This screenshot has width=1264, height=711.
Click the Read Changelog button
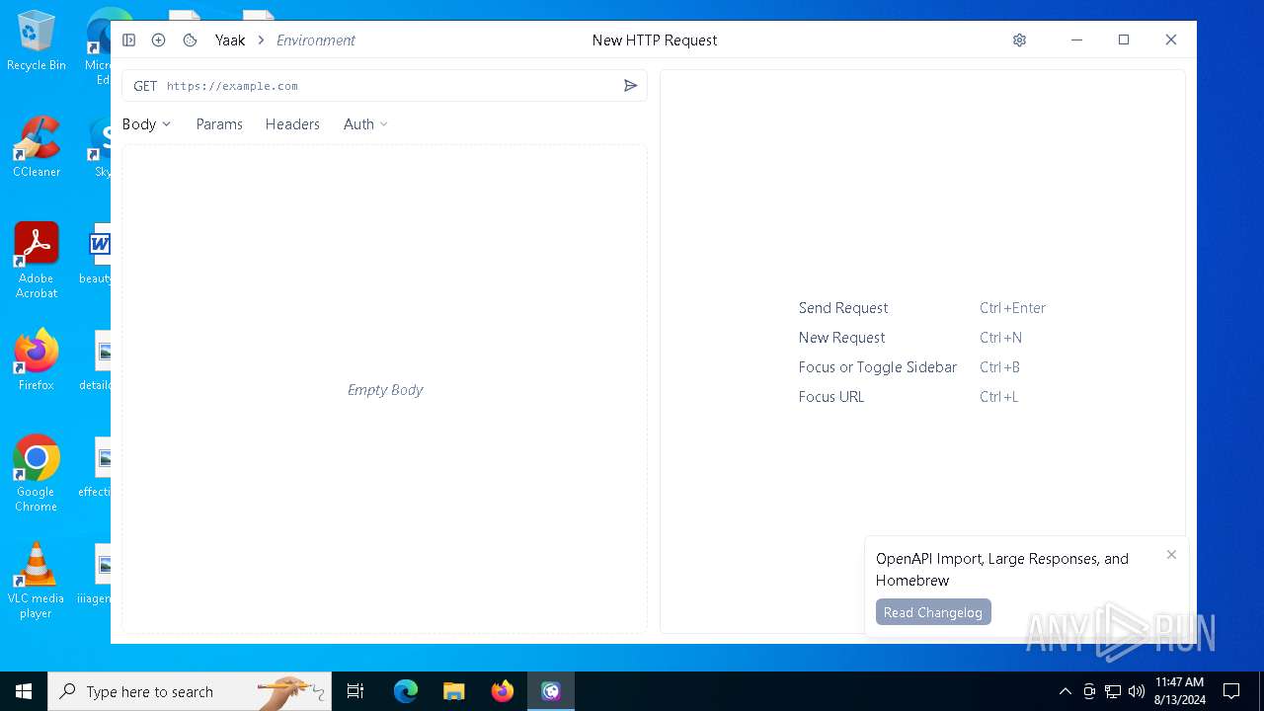[x=933, y=612]
